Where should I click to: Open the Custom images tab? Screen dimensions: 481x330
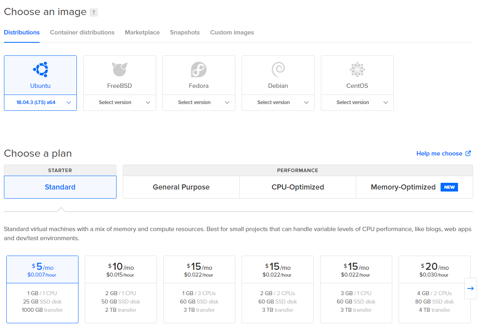point(232,32)
